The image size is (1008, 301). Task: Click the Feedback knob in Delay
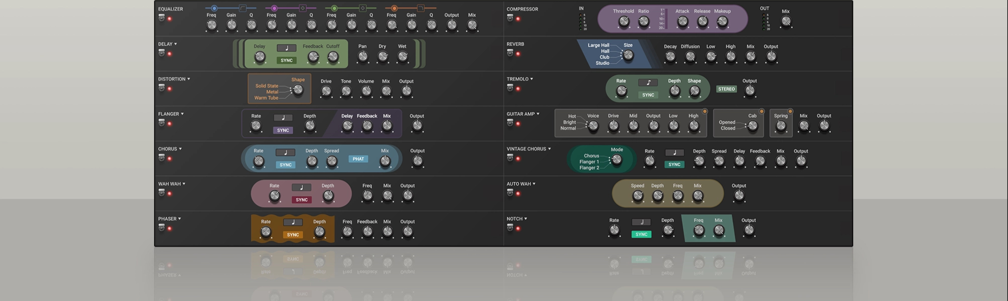(x=313, y=57)
